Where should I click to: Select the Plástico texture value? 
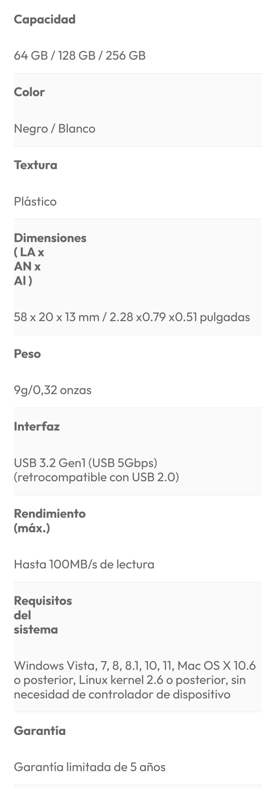pyautogui.click(x=35, y=201)
